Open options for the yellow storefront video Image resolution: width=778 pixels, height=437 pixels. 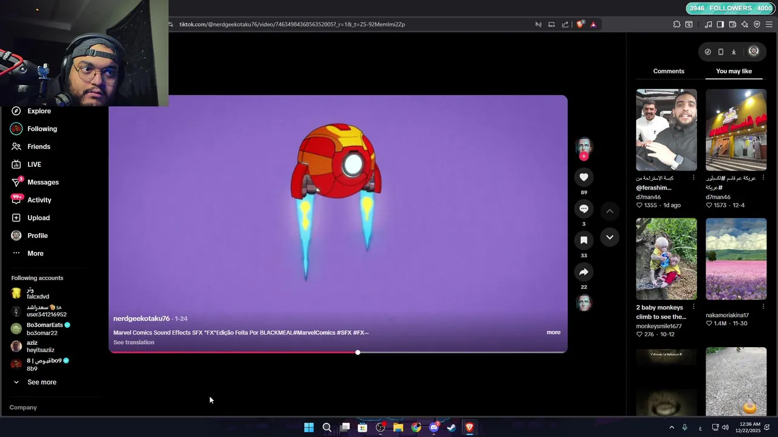pos(763,178)
